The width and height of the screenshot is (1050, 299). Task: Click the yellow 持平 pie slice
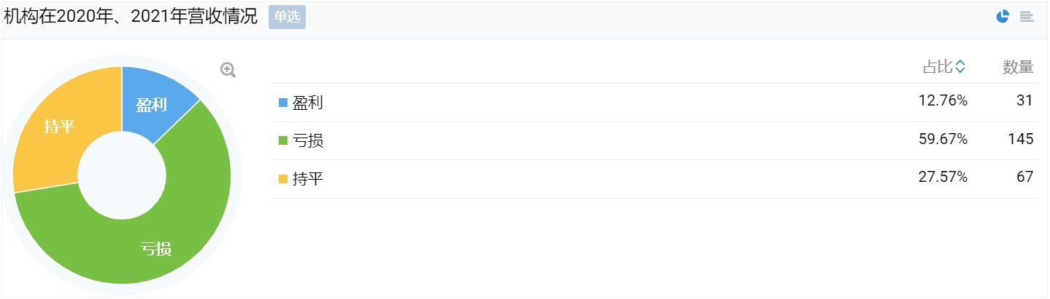coord(58,127)
